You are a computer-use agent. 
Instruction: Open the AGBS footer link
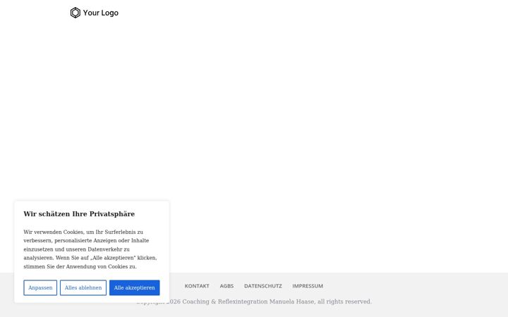226,286
